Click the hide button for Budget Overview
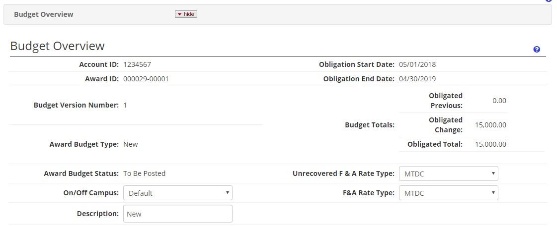 coord(186,14)
